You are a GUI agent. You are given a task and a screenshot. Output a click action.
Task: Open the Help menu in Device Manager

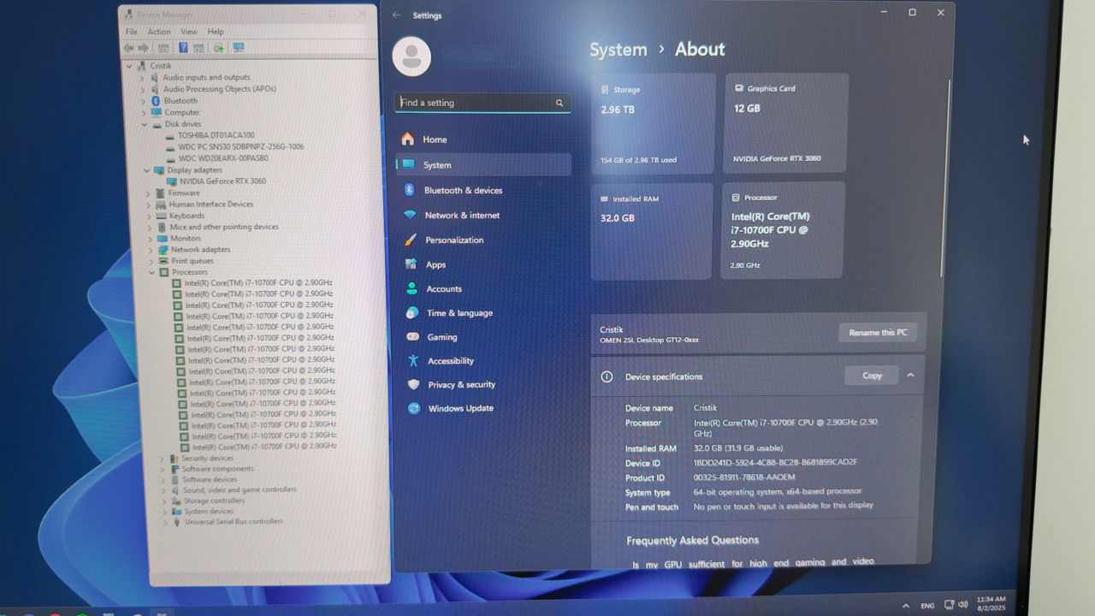216,32
